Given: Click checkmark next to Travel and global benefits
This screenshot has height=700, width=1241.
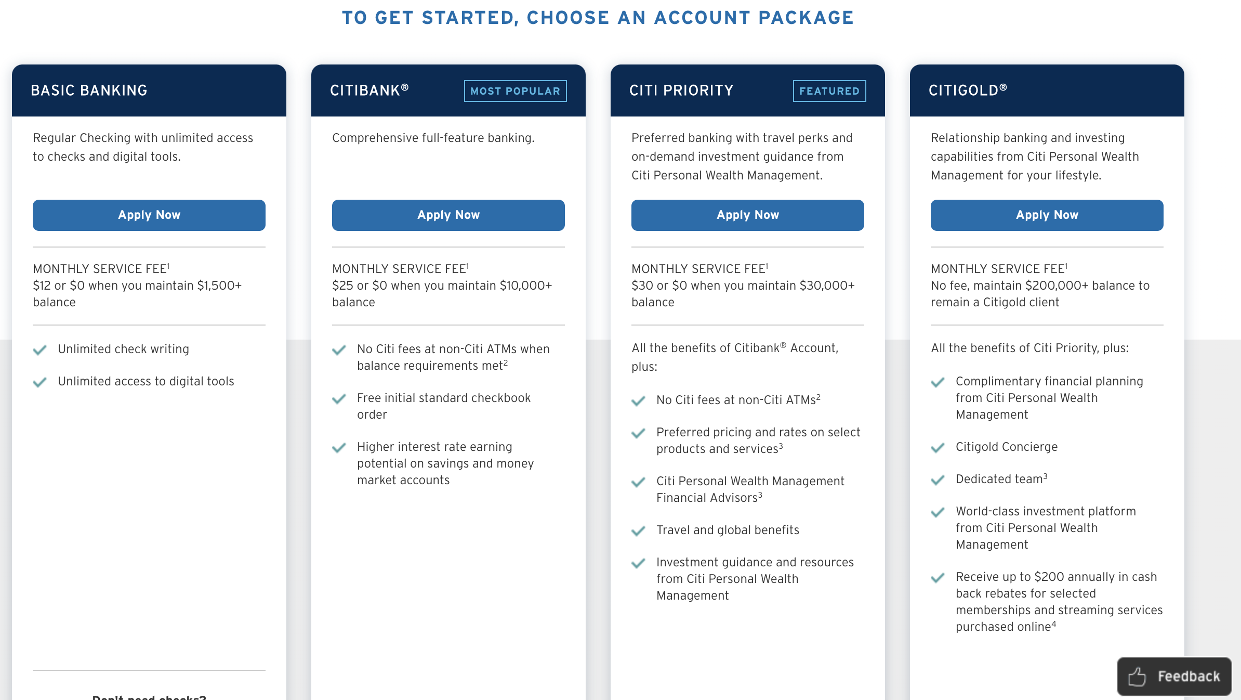Looking at the screenshot, I should click(638, 531).
